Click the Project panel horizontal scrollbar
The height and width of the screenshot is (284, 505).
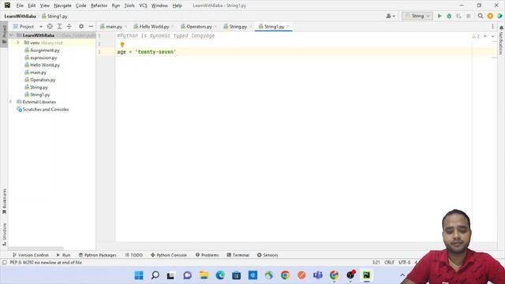click(x=36, y=248)
